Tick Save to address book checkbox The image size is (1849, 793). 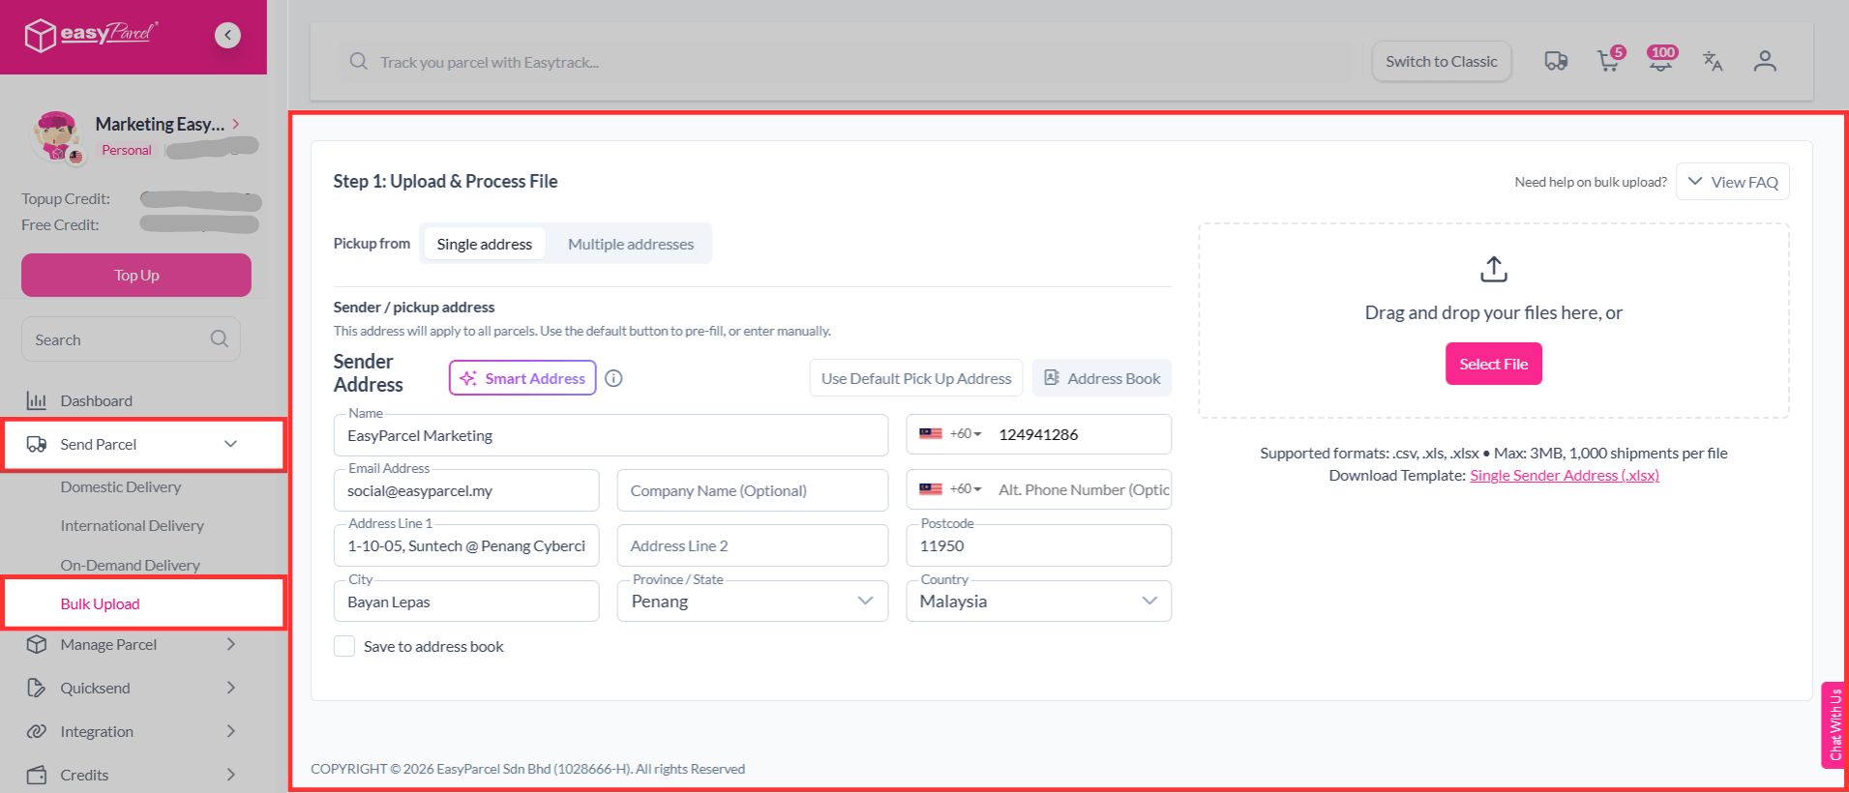tap(344, 646)
